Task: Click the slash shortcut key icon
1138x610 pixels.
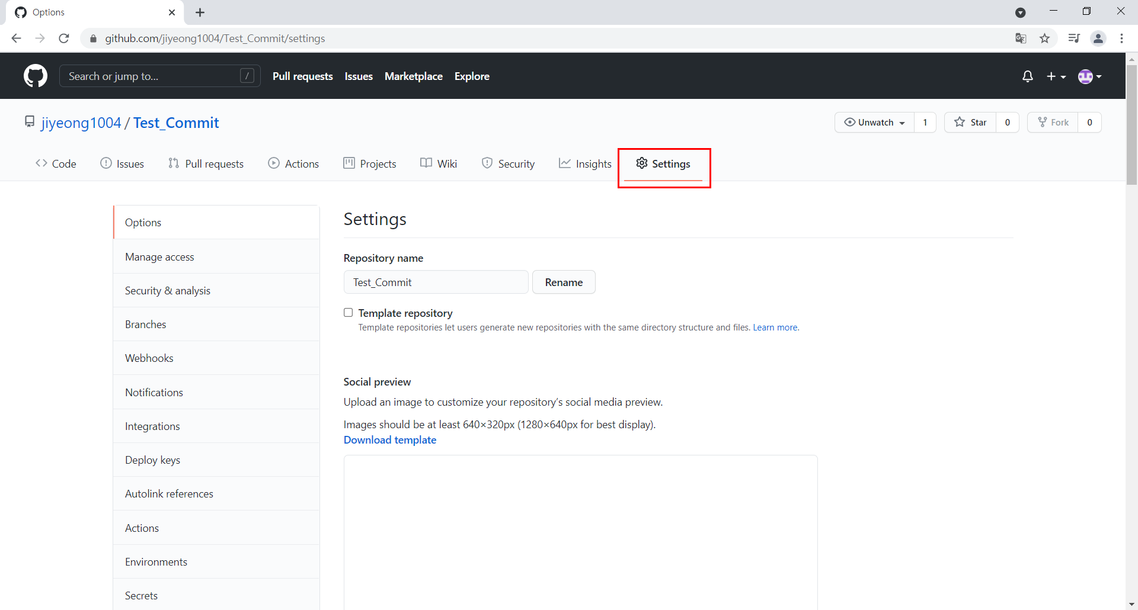Action: pyautogui.click(x=247, y=76)
